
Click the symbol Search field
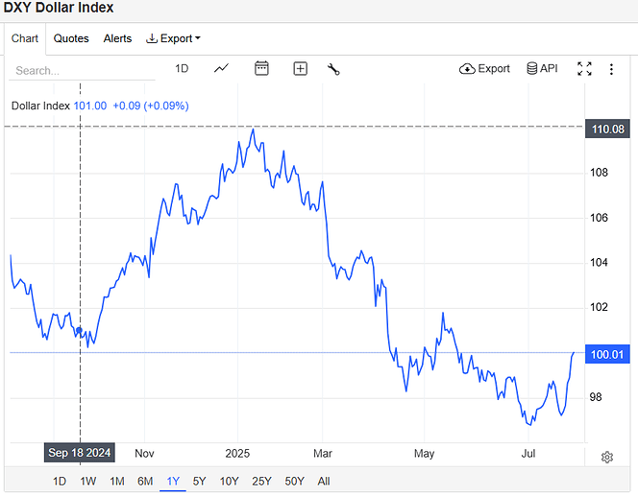(82, 70)
